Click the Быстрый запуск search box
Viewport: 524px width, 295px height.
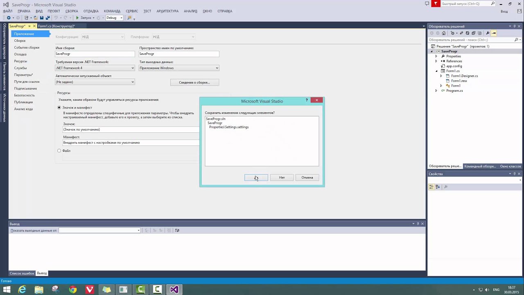tap(468, 4)
